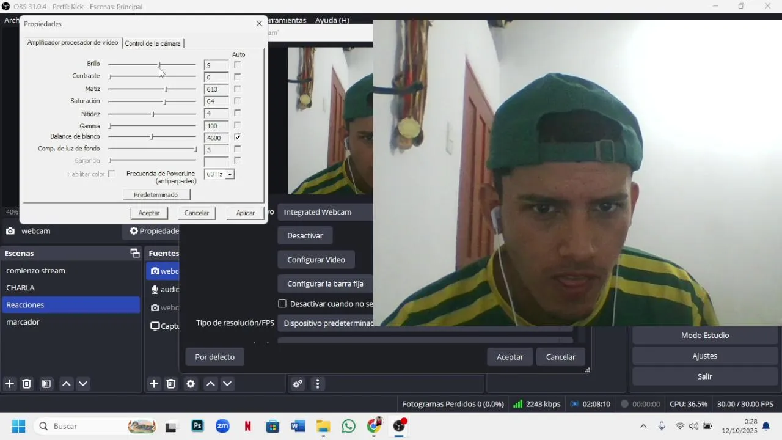Show hidden system tray icons chevron
Image resolution: width=782 pixels, height=440 pixels.
pyautogui.click(x=643, y=426)
